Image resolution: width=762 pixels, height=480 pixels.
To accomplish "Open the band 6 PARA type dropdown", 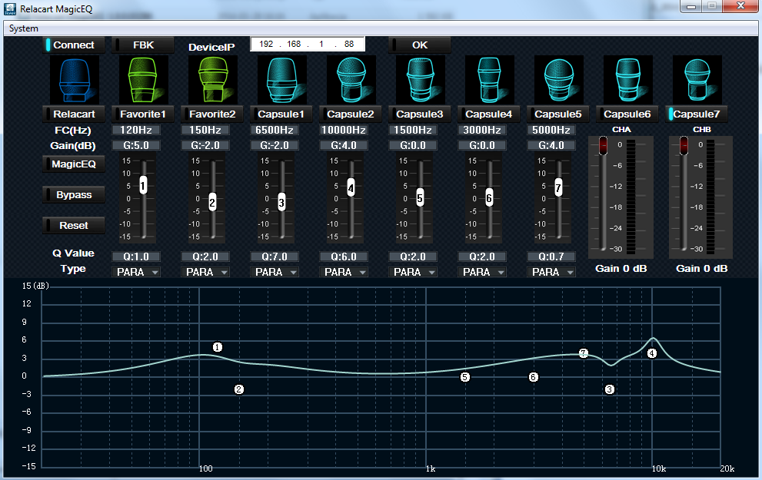I will (x=482, y=273).
